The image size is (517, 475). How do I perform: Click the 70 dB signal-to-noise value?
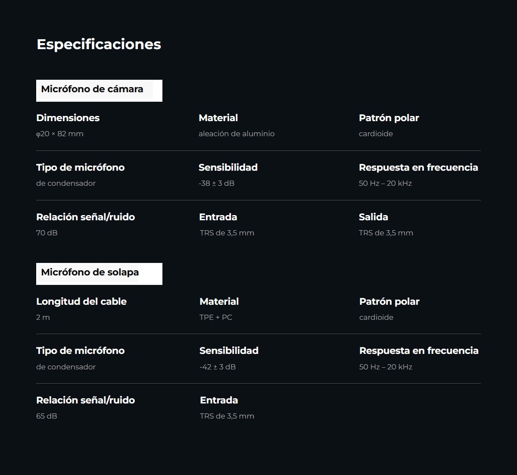point(47,233)
